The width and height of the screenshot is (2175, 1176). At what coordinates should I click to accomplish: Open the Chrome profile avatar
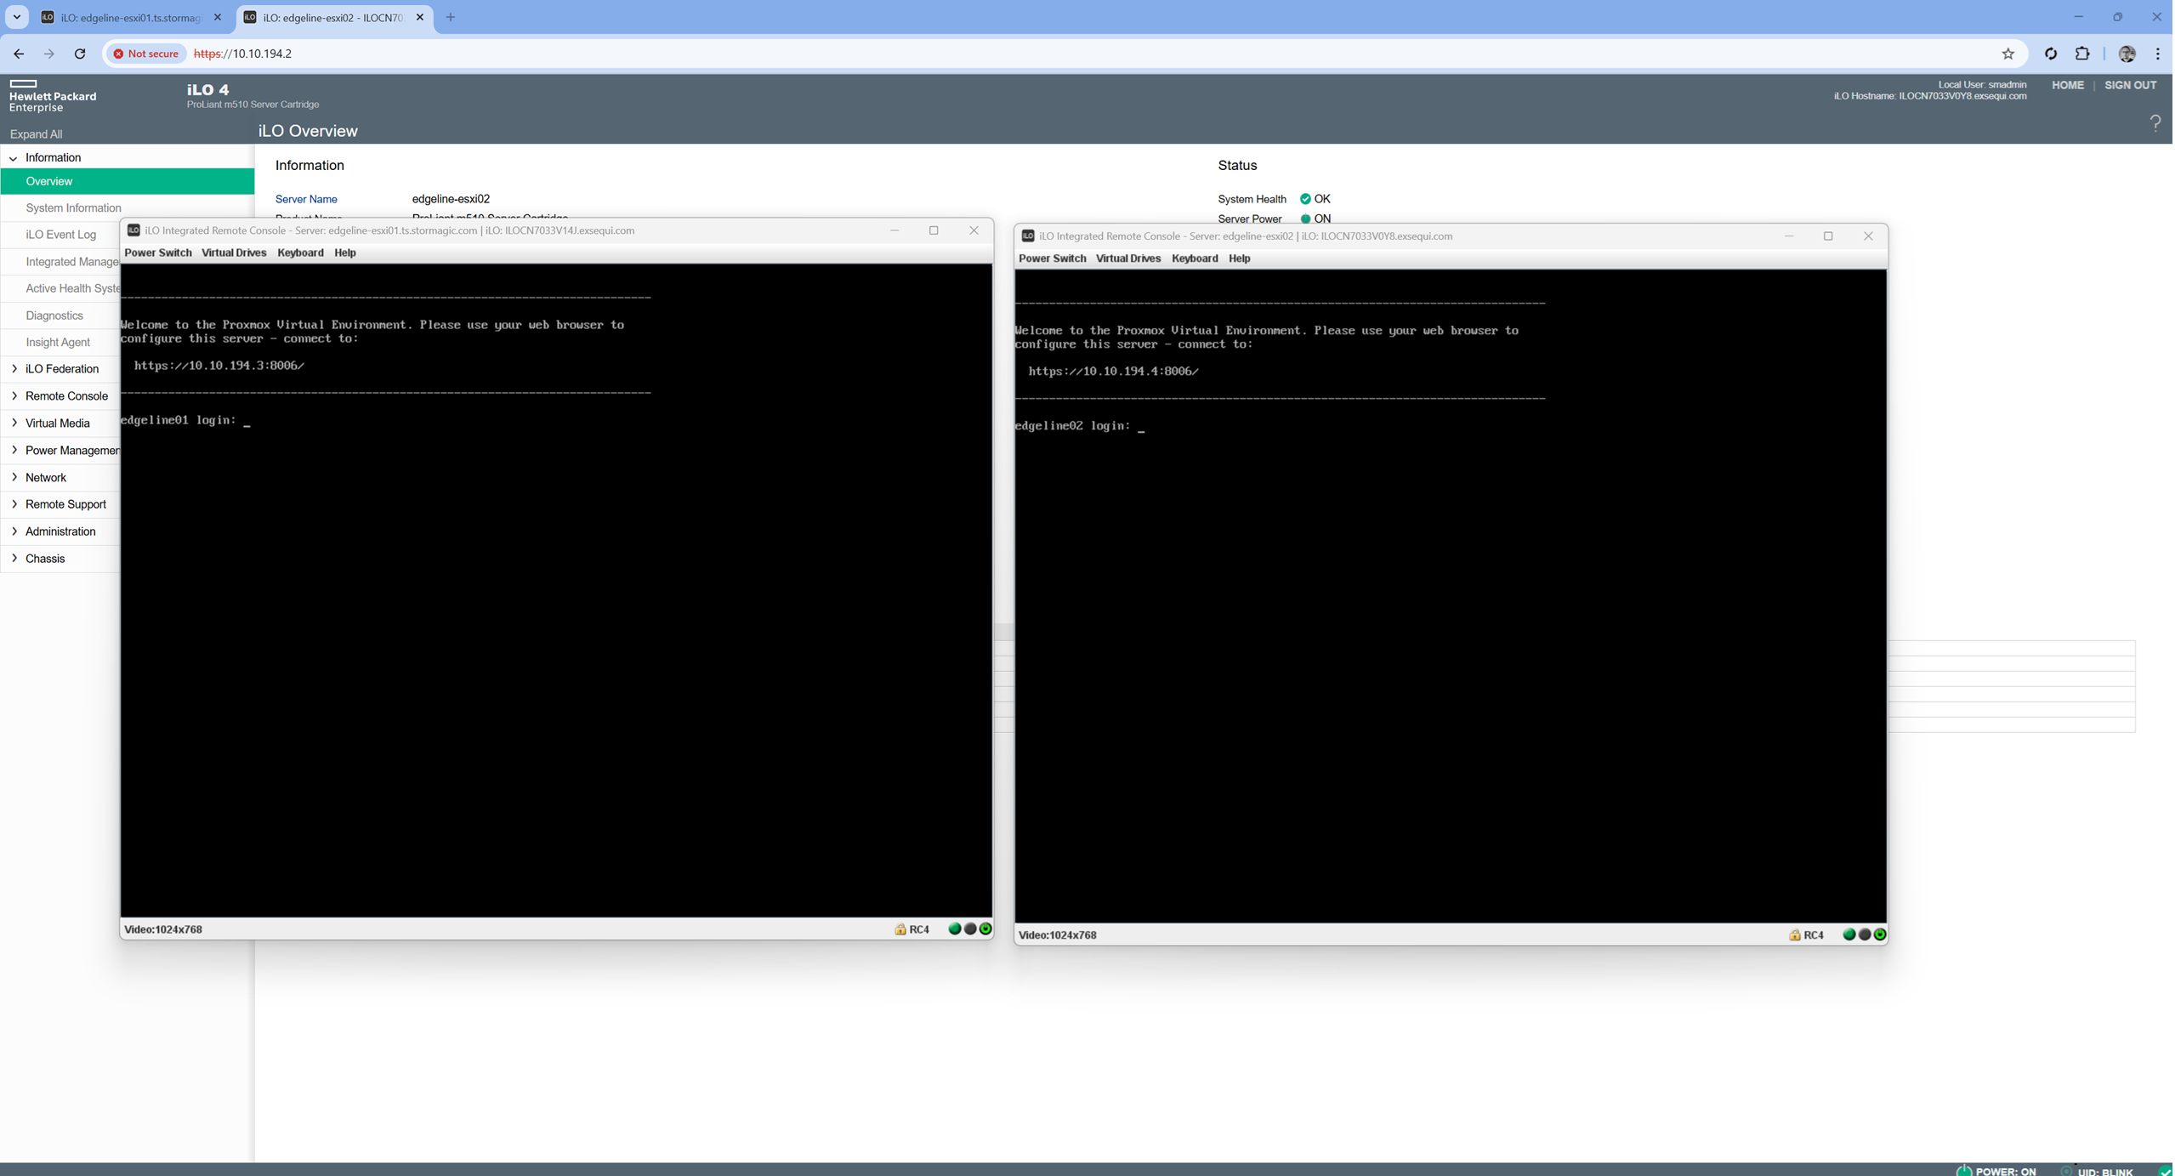(x=2127, y=54)
